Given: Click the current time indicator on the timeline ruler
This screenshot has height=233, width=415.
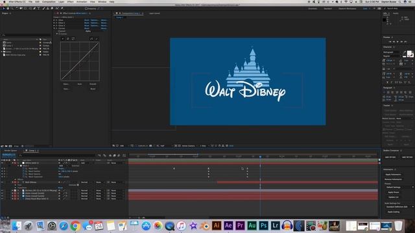Looking at the screenshot, I should pyautogui.click(x=261, y=157).
